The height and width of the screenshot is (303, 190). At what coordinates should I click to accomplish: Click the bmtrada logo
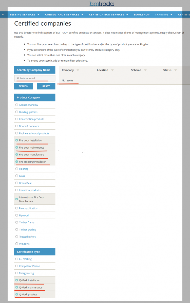coord(102,4)
